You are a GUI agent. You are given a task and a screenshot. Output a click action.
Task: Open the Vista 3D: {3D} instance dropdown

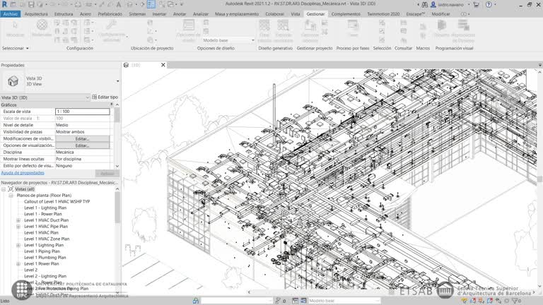click(87, 97)
